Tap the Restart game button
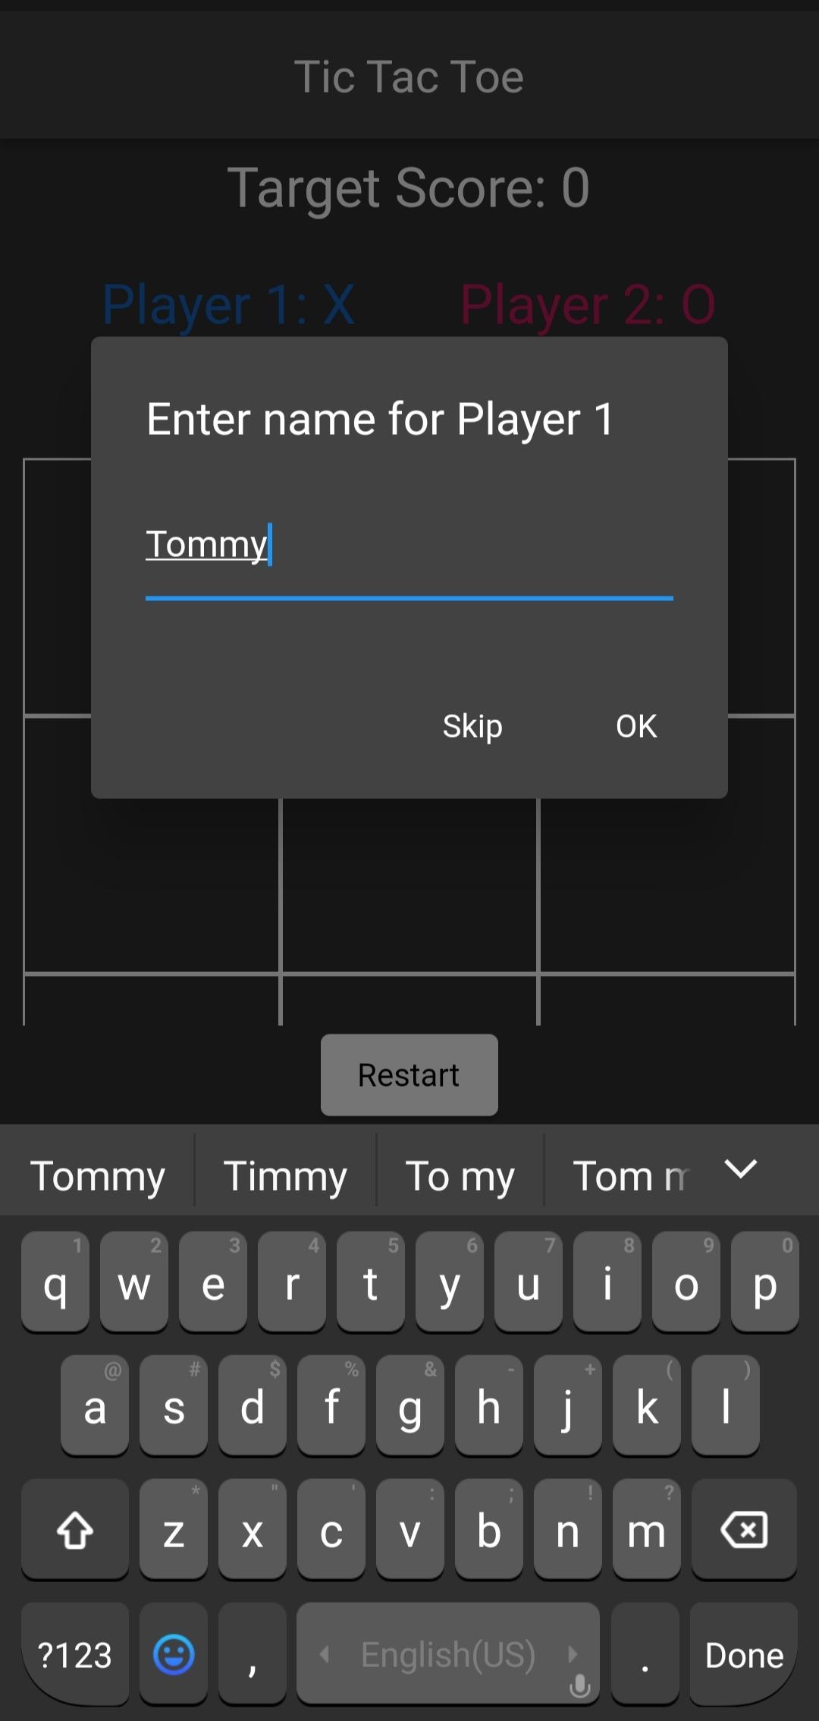 coord(409,1074)
